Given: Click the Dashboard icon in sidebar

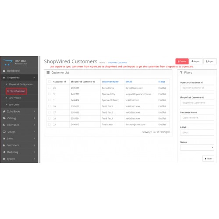Looking at the screenshot, I should pyautogui.click(x=4, y=71).
